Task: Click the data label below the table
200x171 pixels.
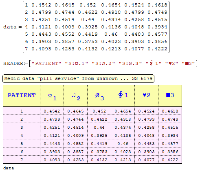Action: 9,168
